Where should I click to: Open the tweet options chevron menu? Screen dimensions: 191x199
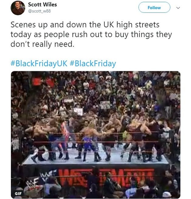(x=178, y=8)
